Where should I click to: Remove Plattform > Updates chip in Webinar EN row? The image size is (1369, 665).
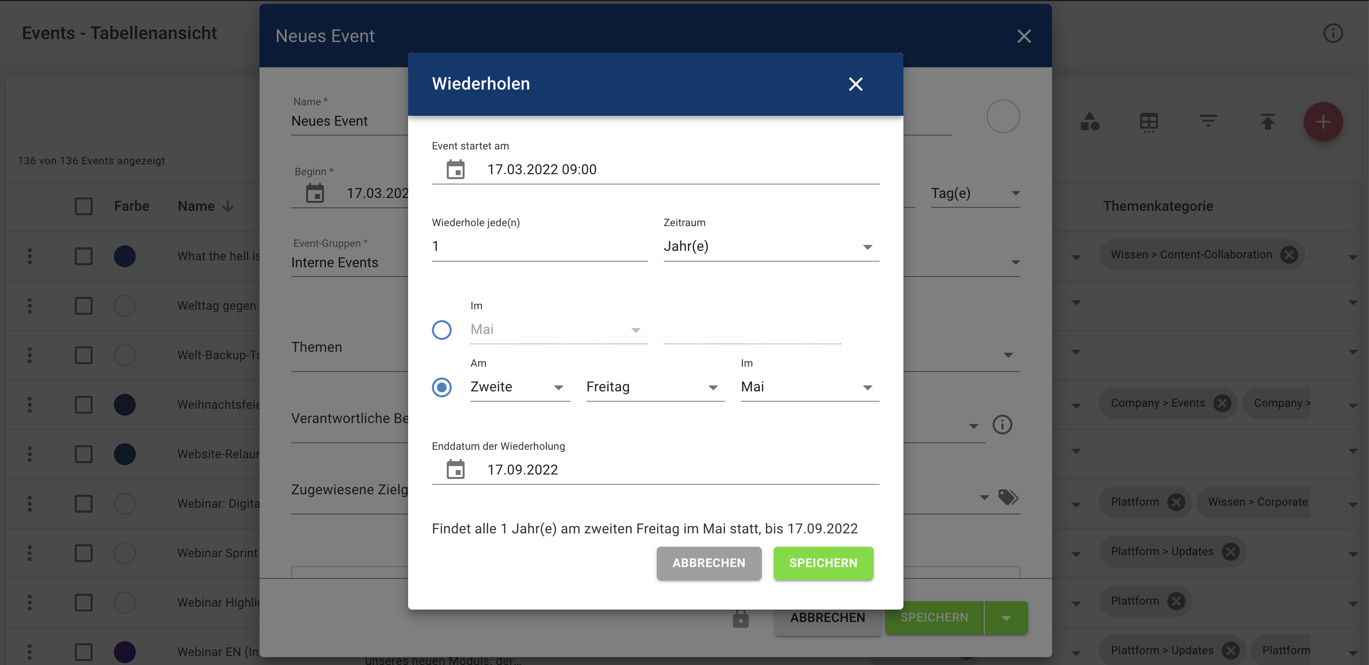(1230, 650)
